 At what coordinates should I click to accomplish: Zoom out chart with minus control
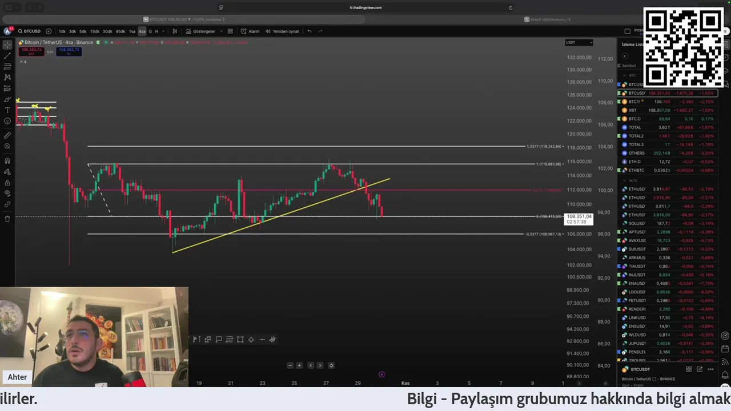point(290,365)
